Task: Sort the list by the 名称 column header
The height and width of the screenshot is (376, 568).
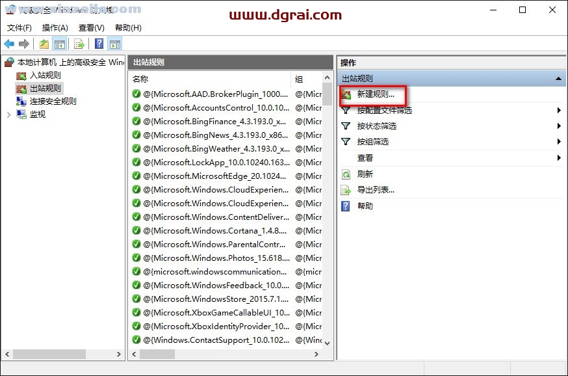Action: [140, 79]
